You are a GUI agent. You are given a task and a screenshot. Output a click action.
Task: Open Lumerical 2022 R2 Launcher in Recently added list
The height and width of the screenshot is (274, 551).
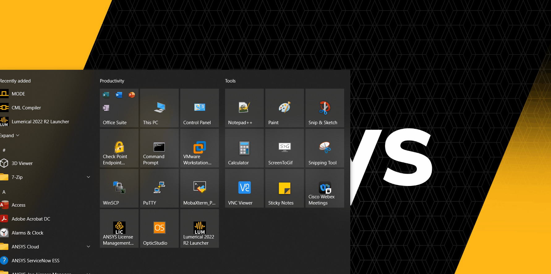pos(46,121)
